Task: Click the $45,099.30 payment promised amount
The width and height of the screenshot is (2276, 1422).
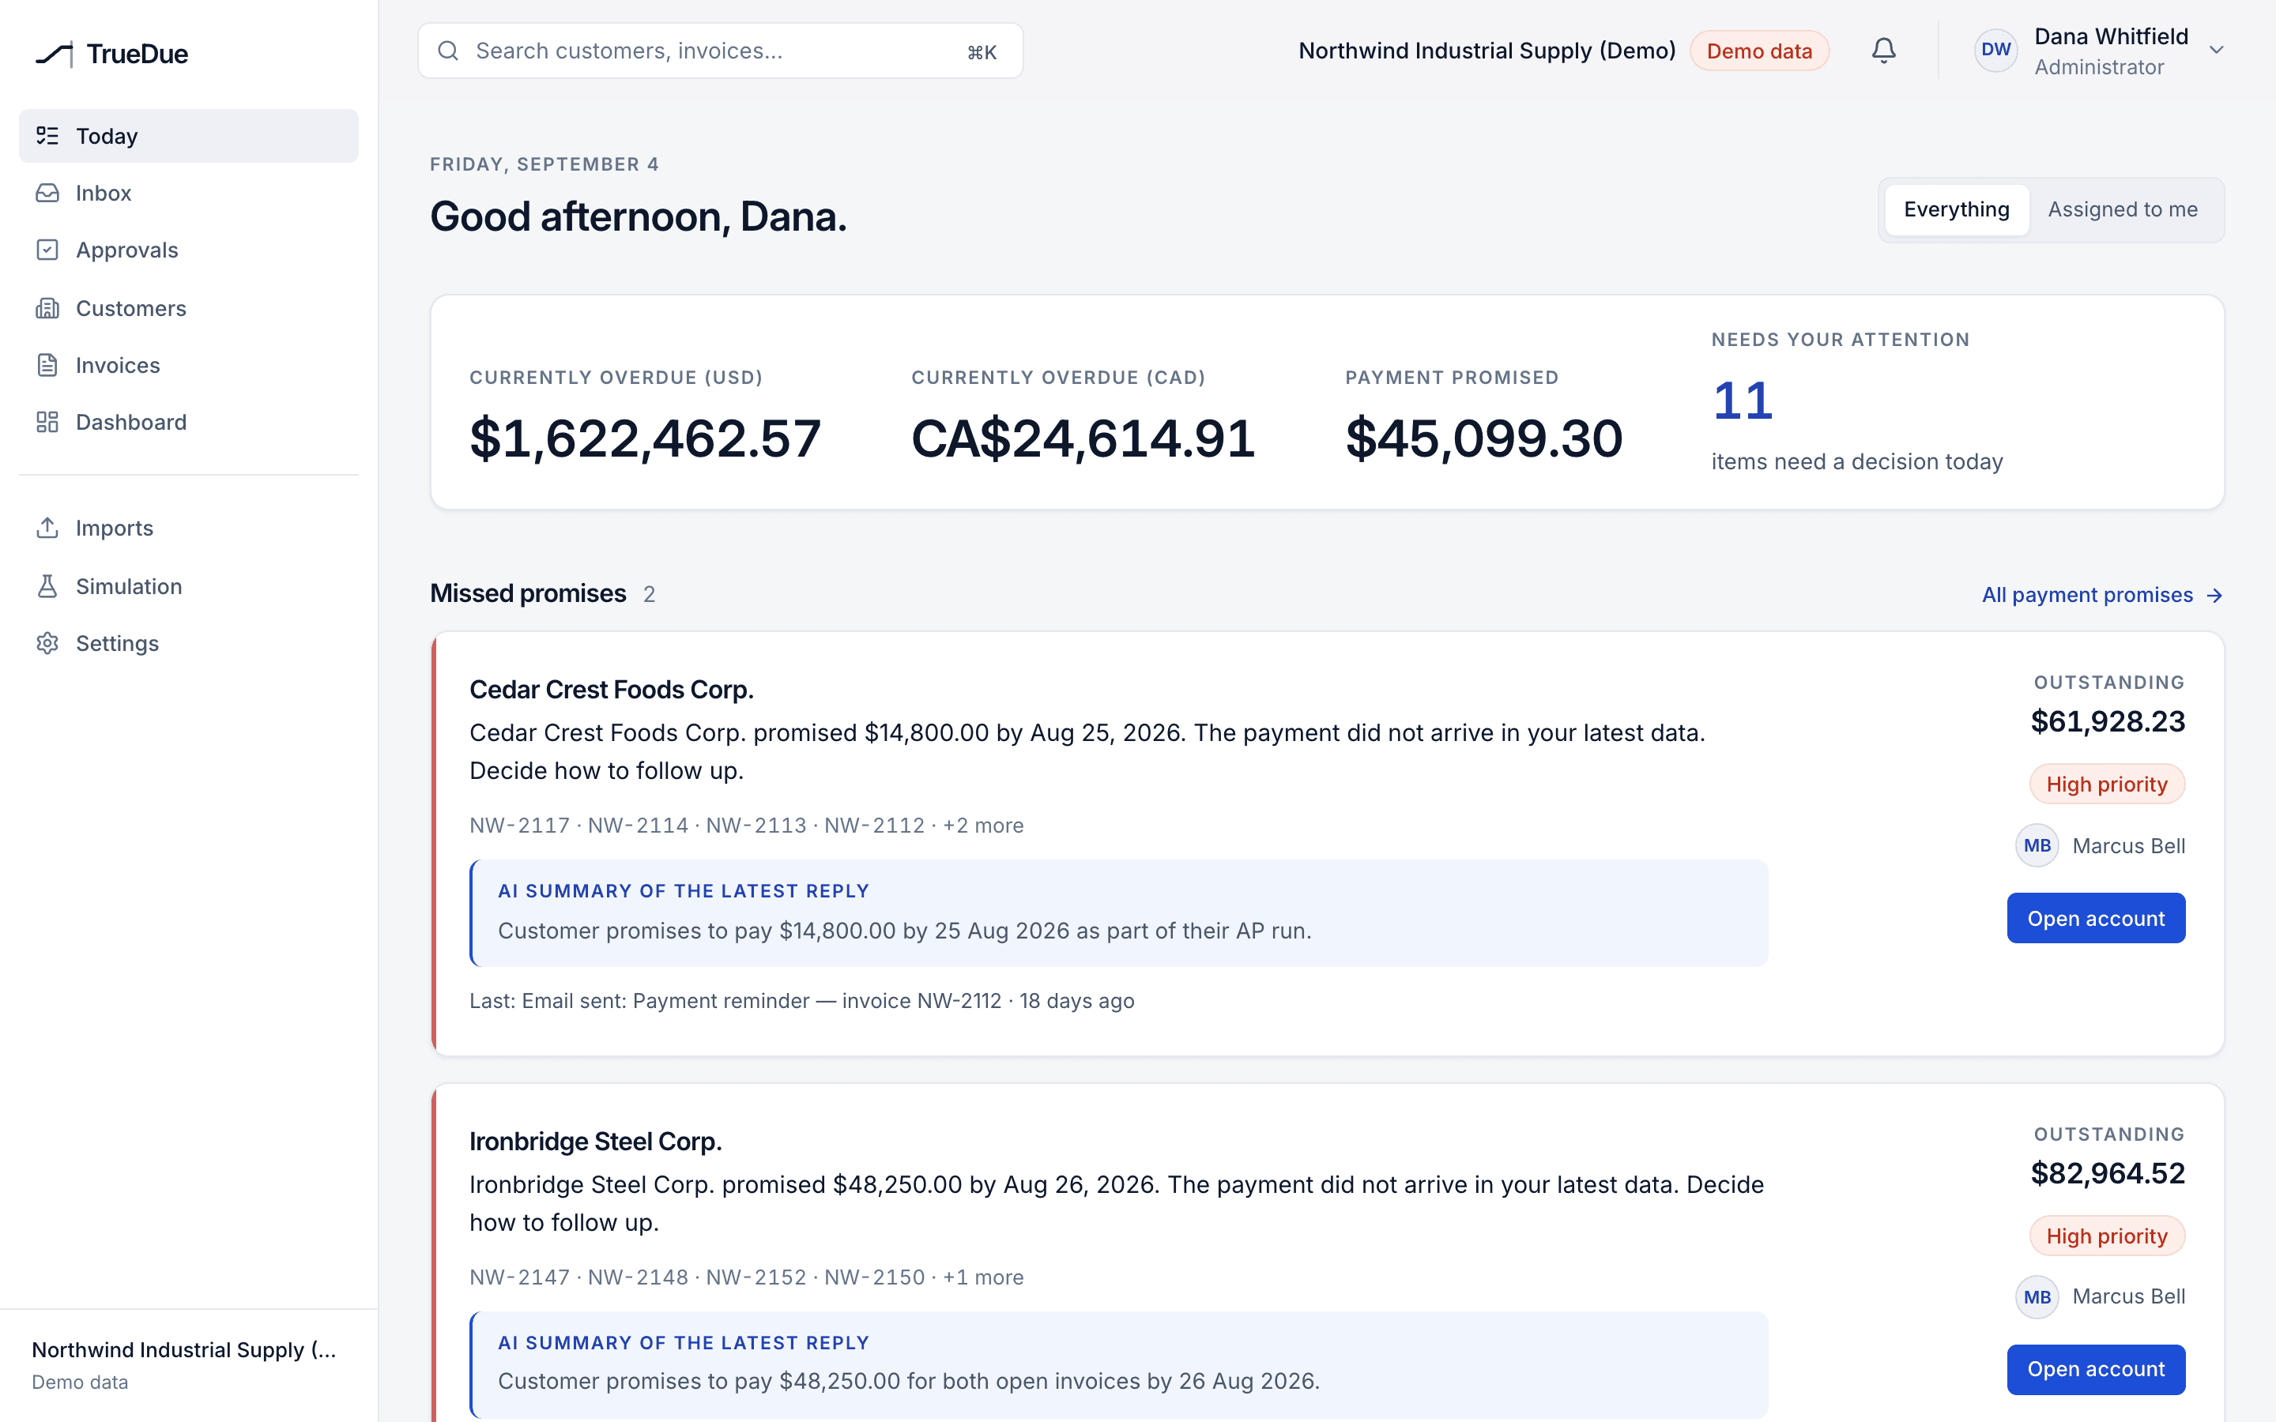Action: (x=1484, y=438)
